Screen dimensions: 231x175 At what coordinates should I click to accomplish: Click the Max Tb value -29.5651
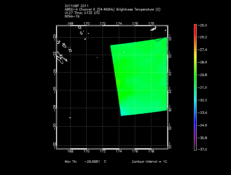click(92, 162)
